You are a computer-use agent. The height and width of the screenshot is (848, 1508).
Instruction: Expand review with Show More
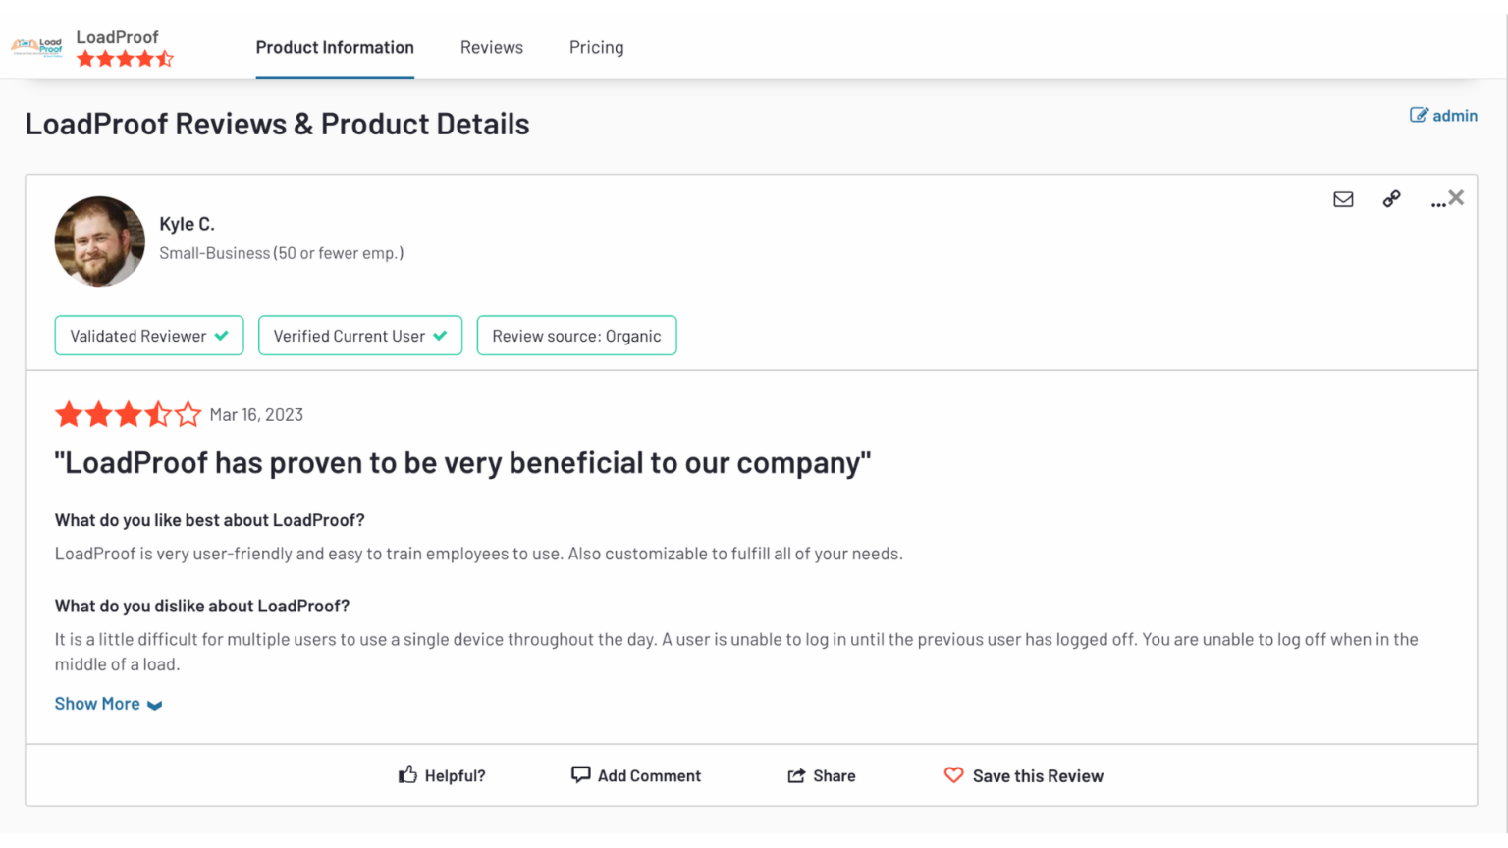(x=108, y=704)
